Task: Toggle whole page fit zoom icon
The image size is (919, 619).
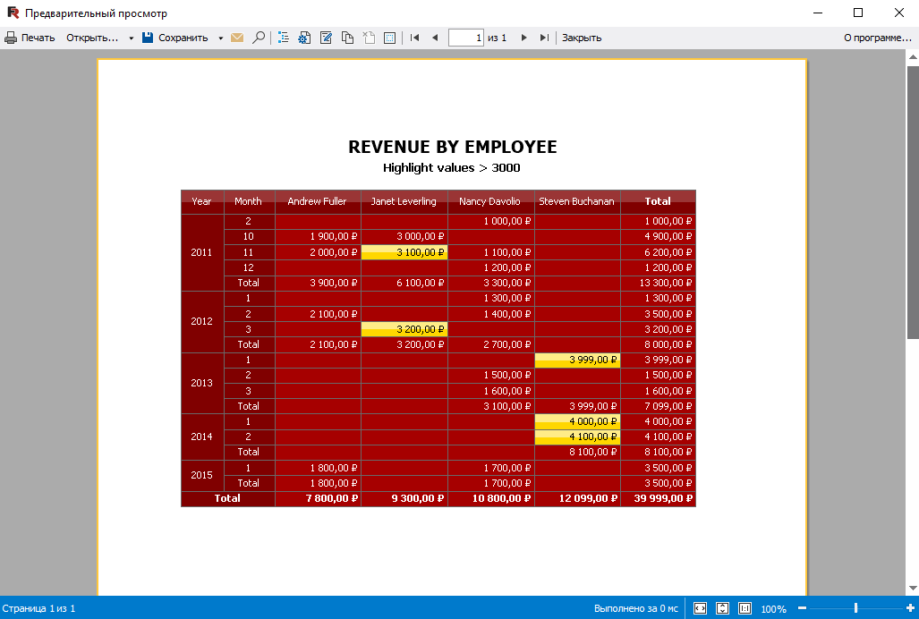Action: point(722,608)
